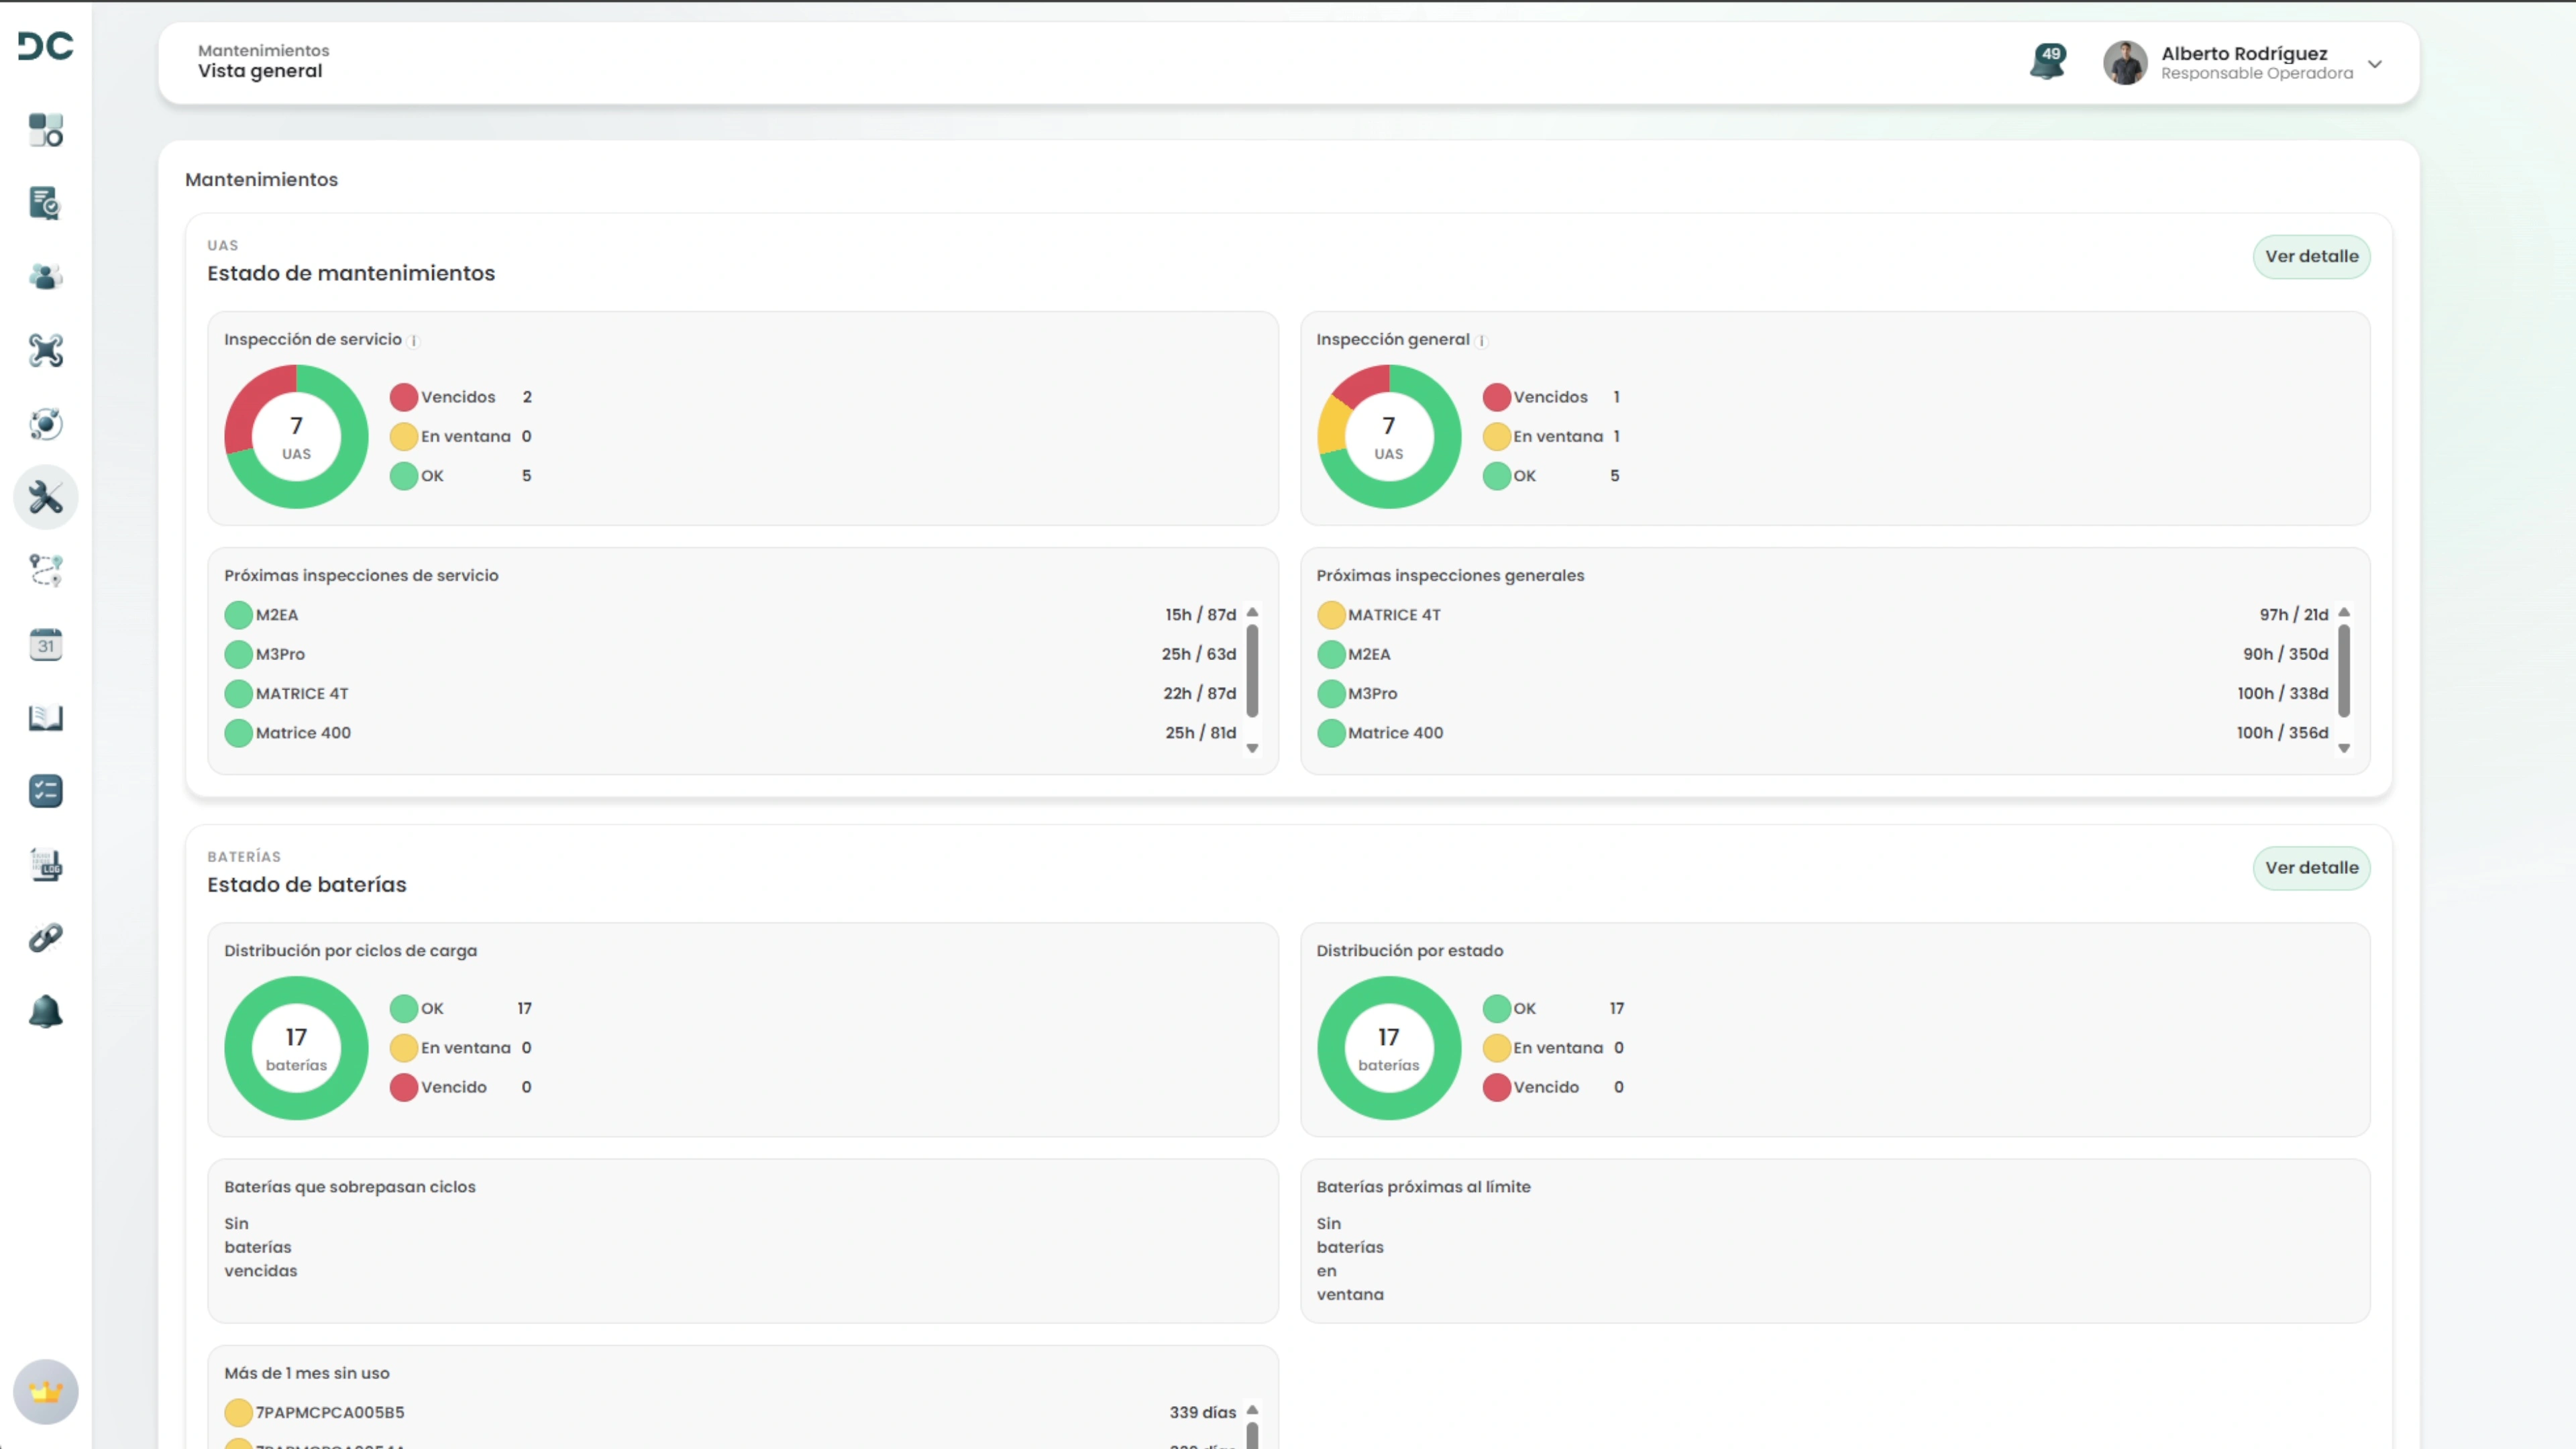2576x1449 pixels.
Task: Select M3Pro row showing 25h / 63d
Action: (x=730, y=654)
